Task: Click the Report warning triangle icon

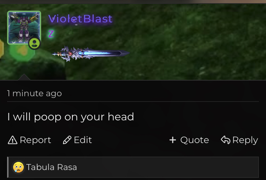Action: (x=12, y=140)
